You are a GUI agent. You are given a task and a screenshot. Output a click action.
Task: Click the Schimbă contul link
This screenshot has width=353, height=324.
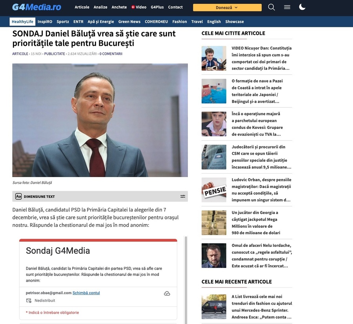86,293
